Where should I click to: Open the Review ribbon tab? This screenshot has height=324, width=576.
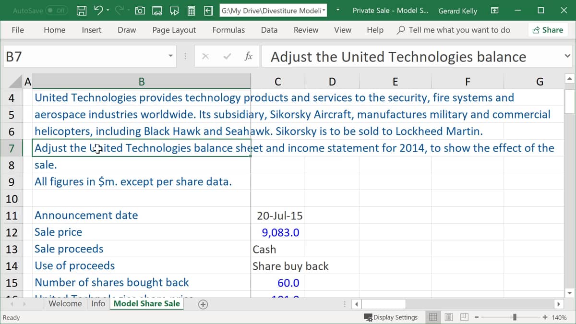306,30
